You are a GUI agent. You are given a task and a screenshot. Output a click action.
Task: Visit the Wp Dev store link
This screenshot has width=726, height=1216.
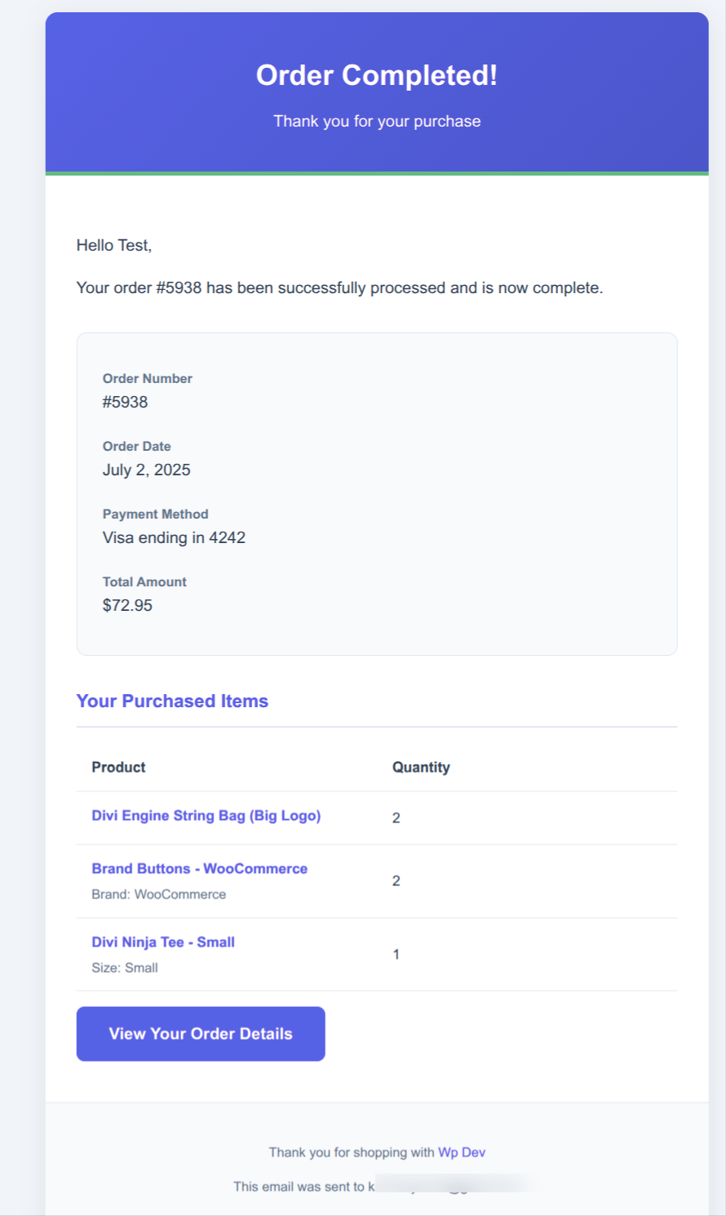click(462, 1152)
